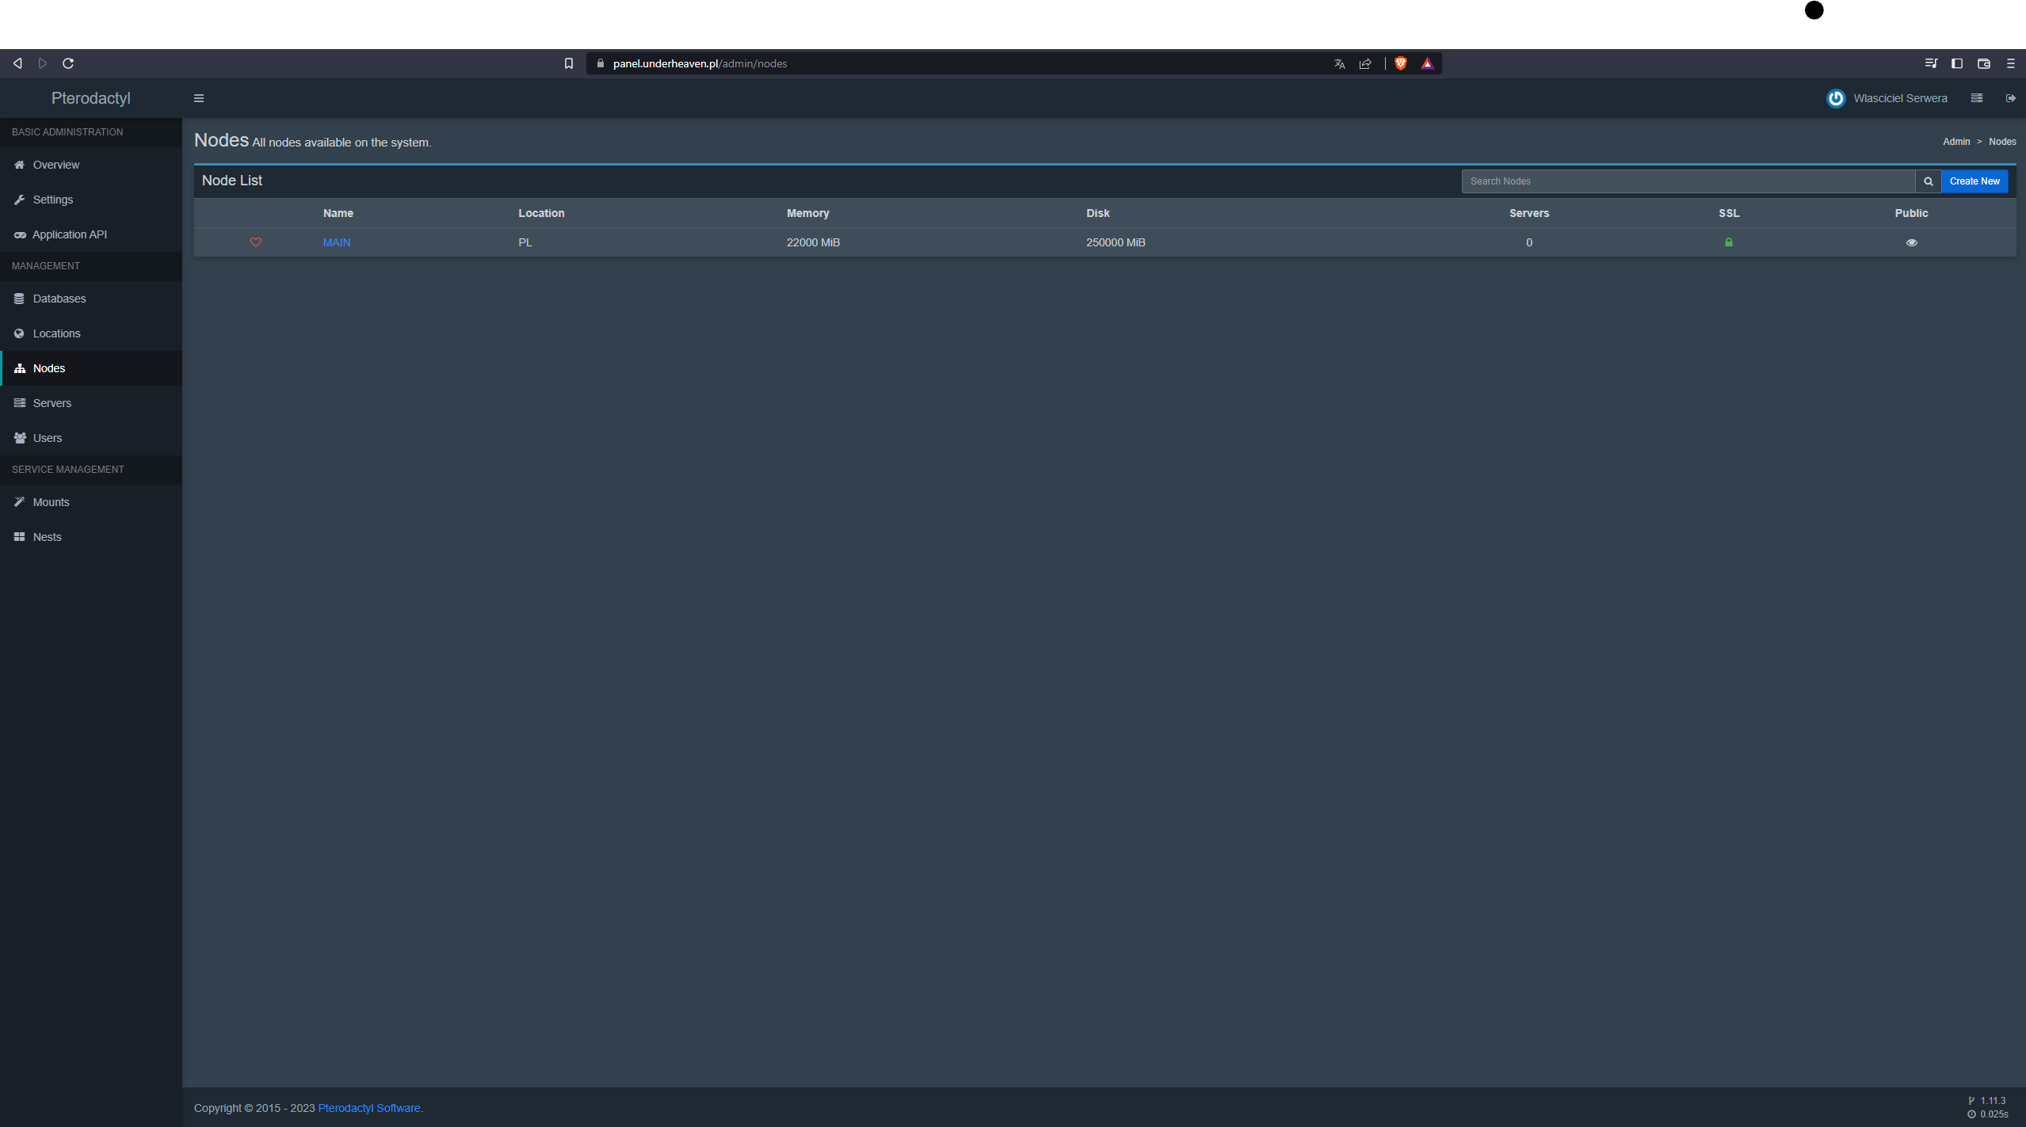Bookmark this page using the bookmark icon
This screenshot has height=1127, width=2026.
click(x=568, y=63)
